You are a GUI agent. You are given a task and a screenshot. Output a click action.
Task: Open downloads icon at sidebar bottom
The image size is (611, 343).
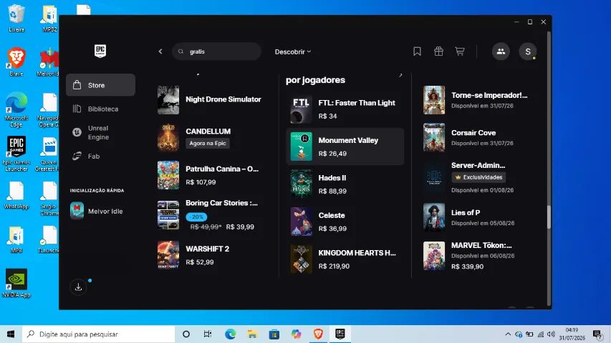point(78,287)
